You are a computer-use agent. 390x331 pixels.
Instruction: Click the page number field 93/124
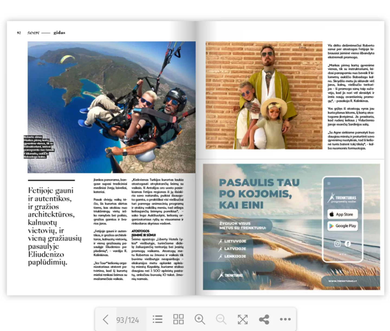128,320
